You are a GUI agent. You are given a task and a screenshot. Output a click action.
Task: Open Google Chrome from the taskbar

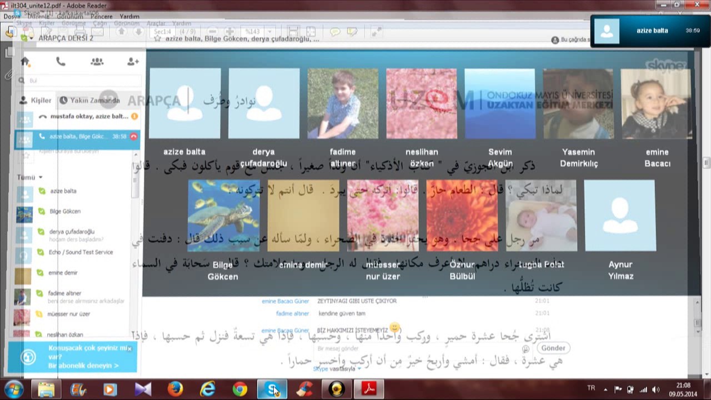tap(240, 389)
